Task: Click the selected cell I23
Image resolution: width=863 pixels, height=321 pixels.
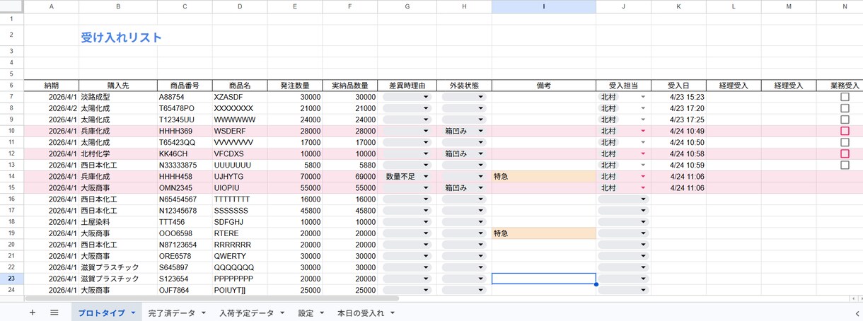Action: [543, 279]
